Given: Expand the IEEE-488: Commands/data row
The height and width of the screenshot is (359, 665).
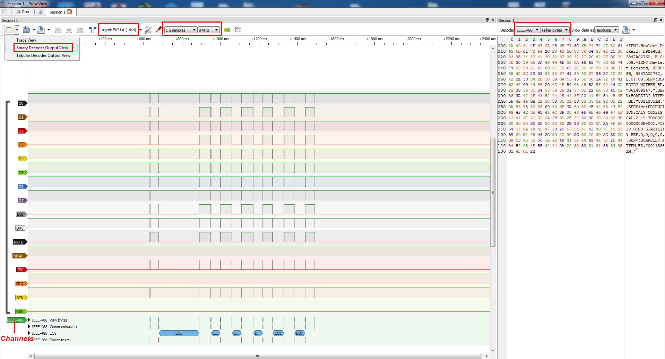Looking at the screenshot, I should [x=29, y=327].
